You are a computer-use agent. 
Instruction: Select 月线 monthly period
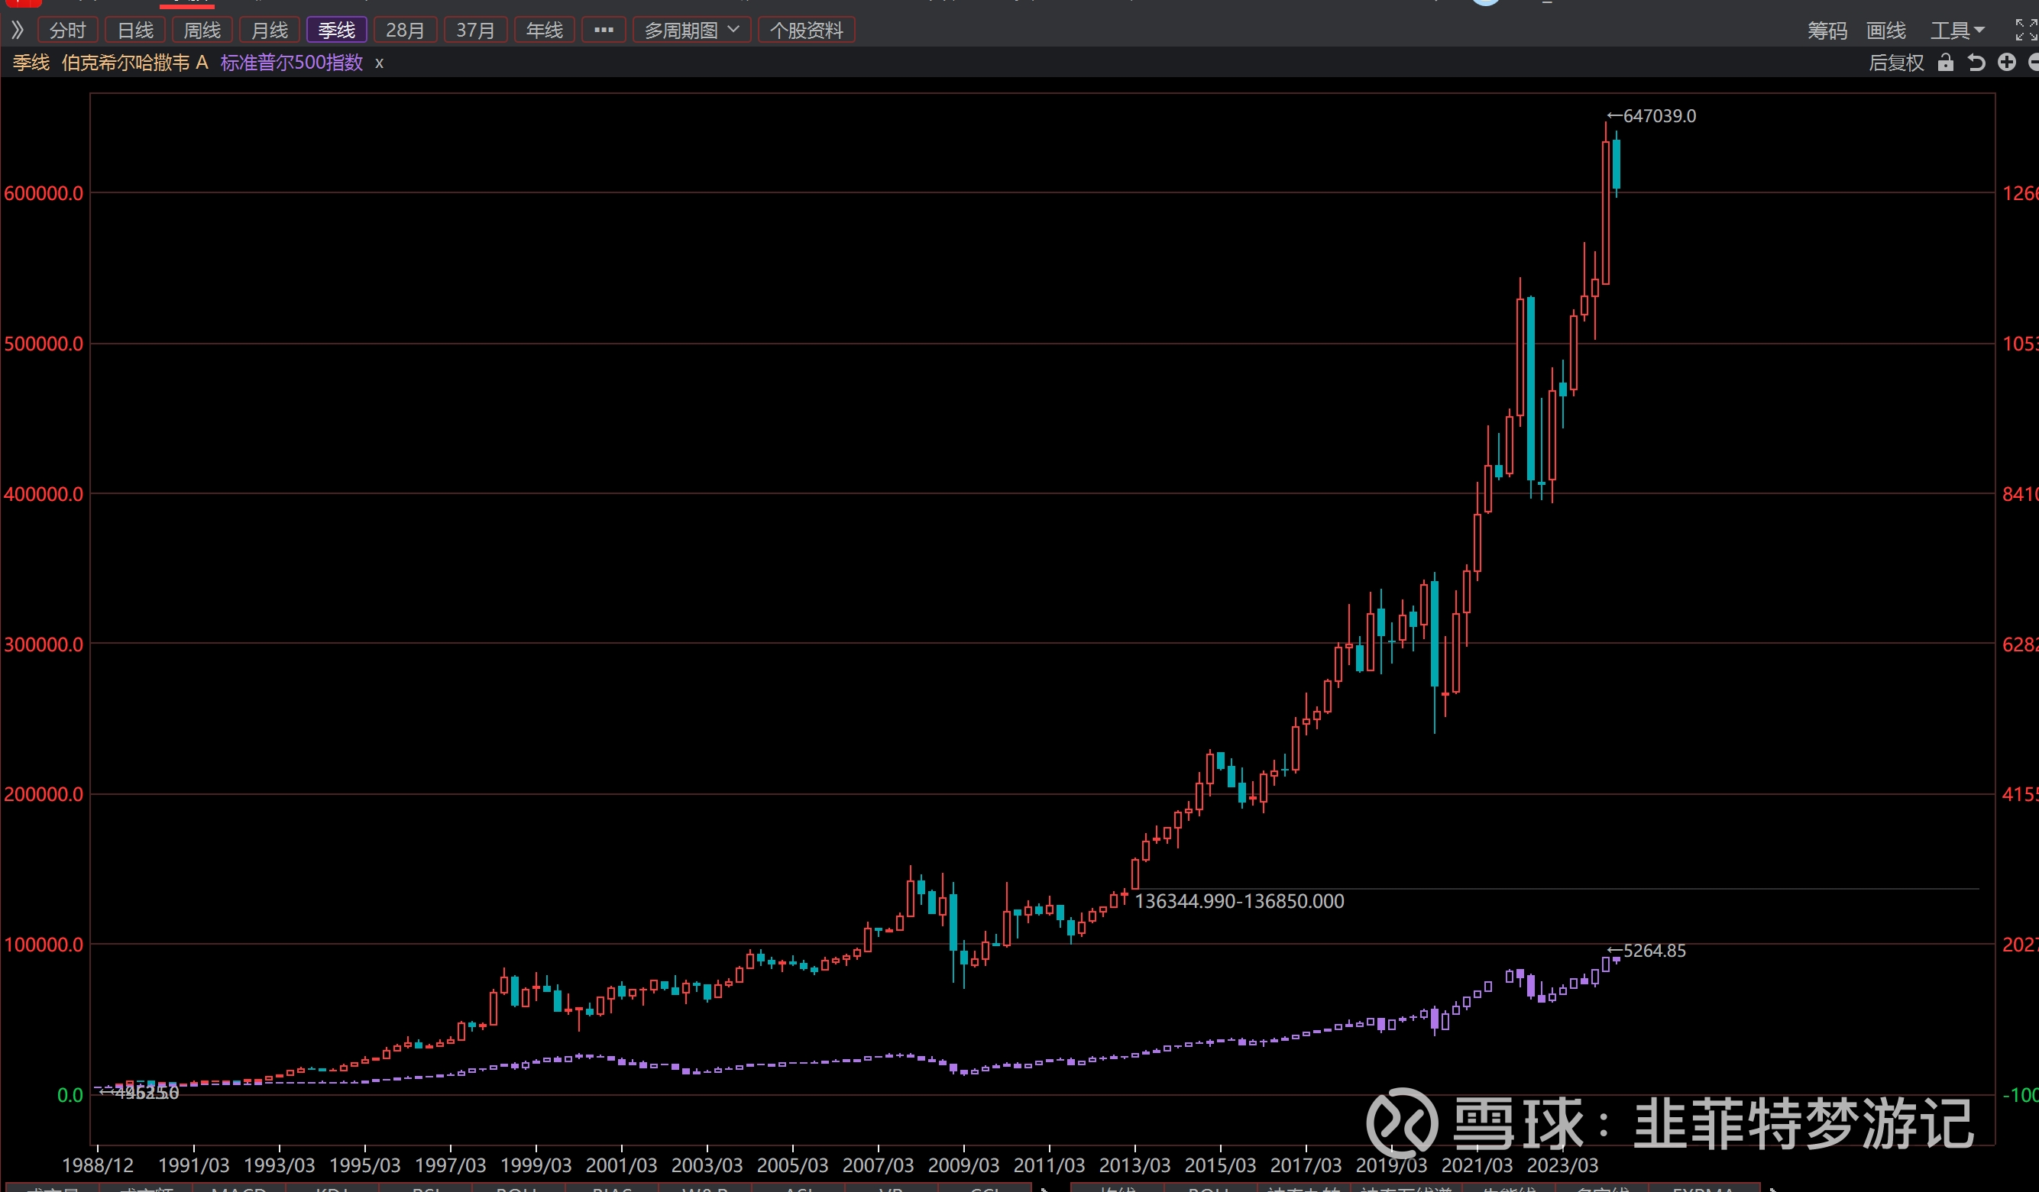270,30
